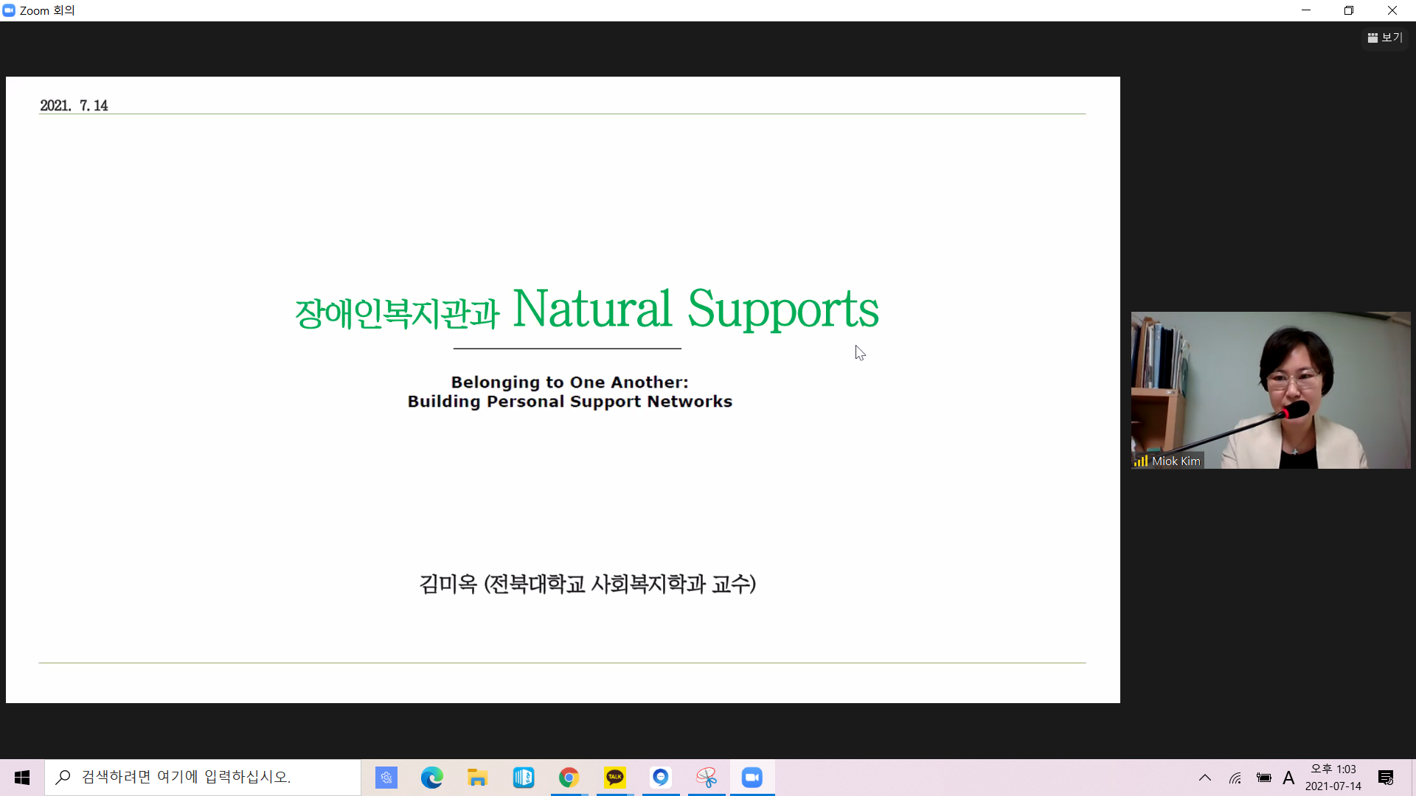Open the blue book-style app icon
Image resolution: width=1416 pixels, height=796 pixels.
[x=524, y=778]
